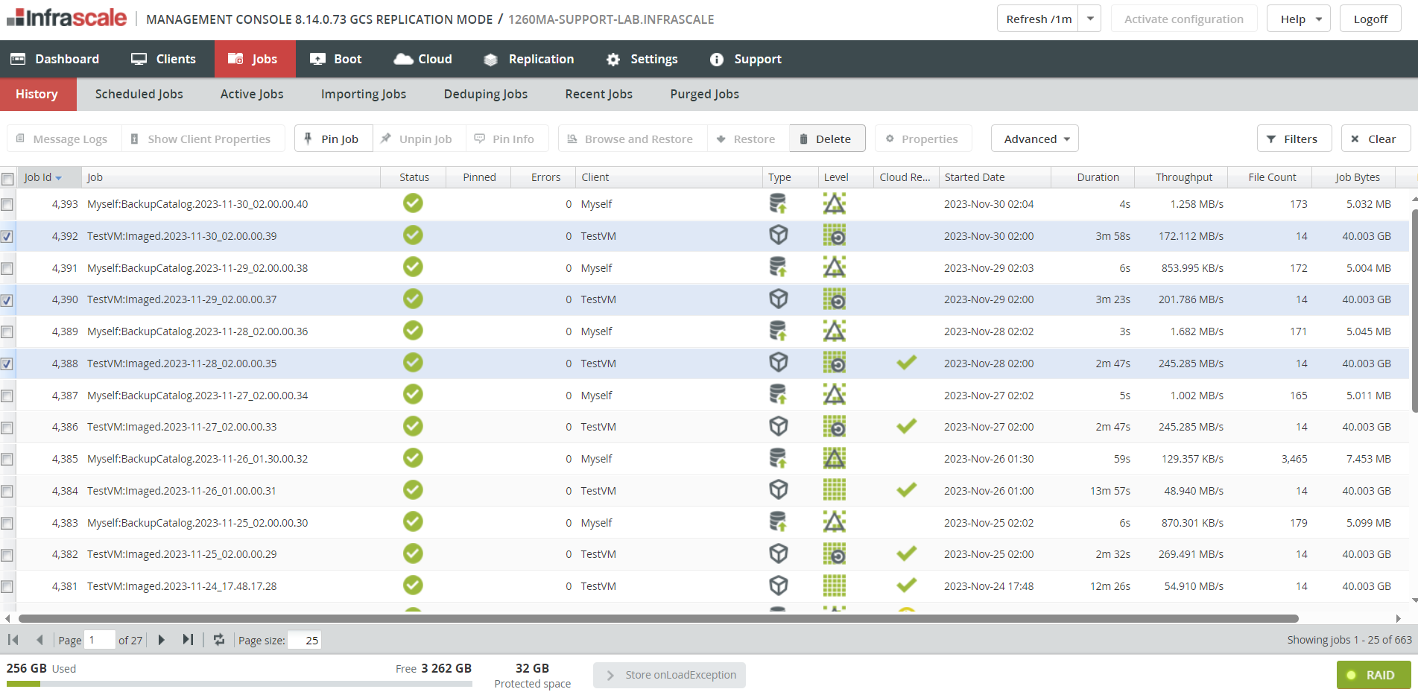Click the cloud replicated checkmark for job 4,381
1418x692 pixels.
pos(906,585)
